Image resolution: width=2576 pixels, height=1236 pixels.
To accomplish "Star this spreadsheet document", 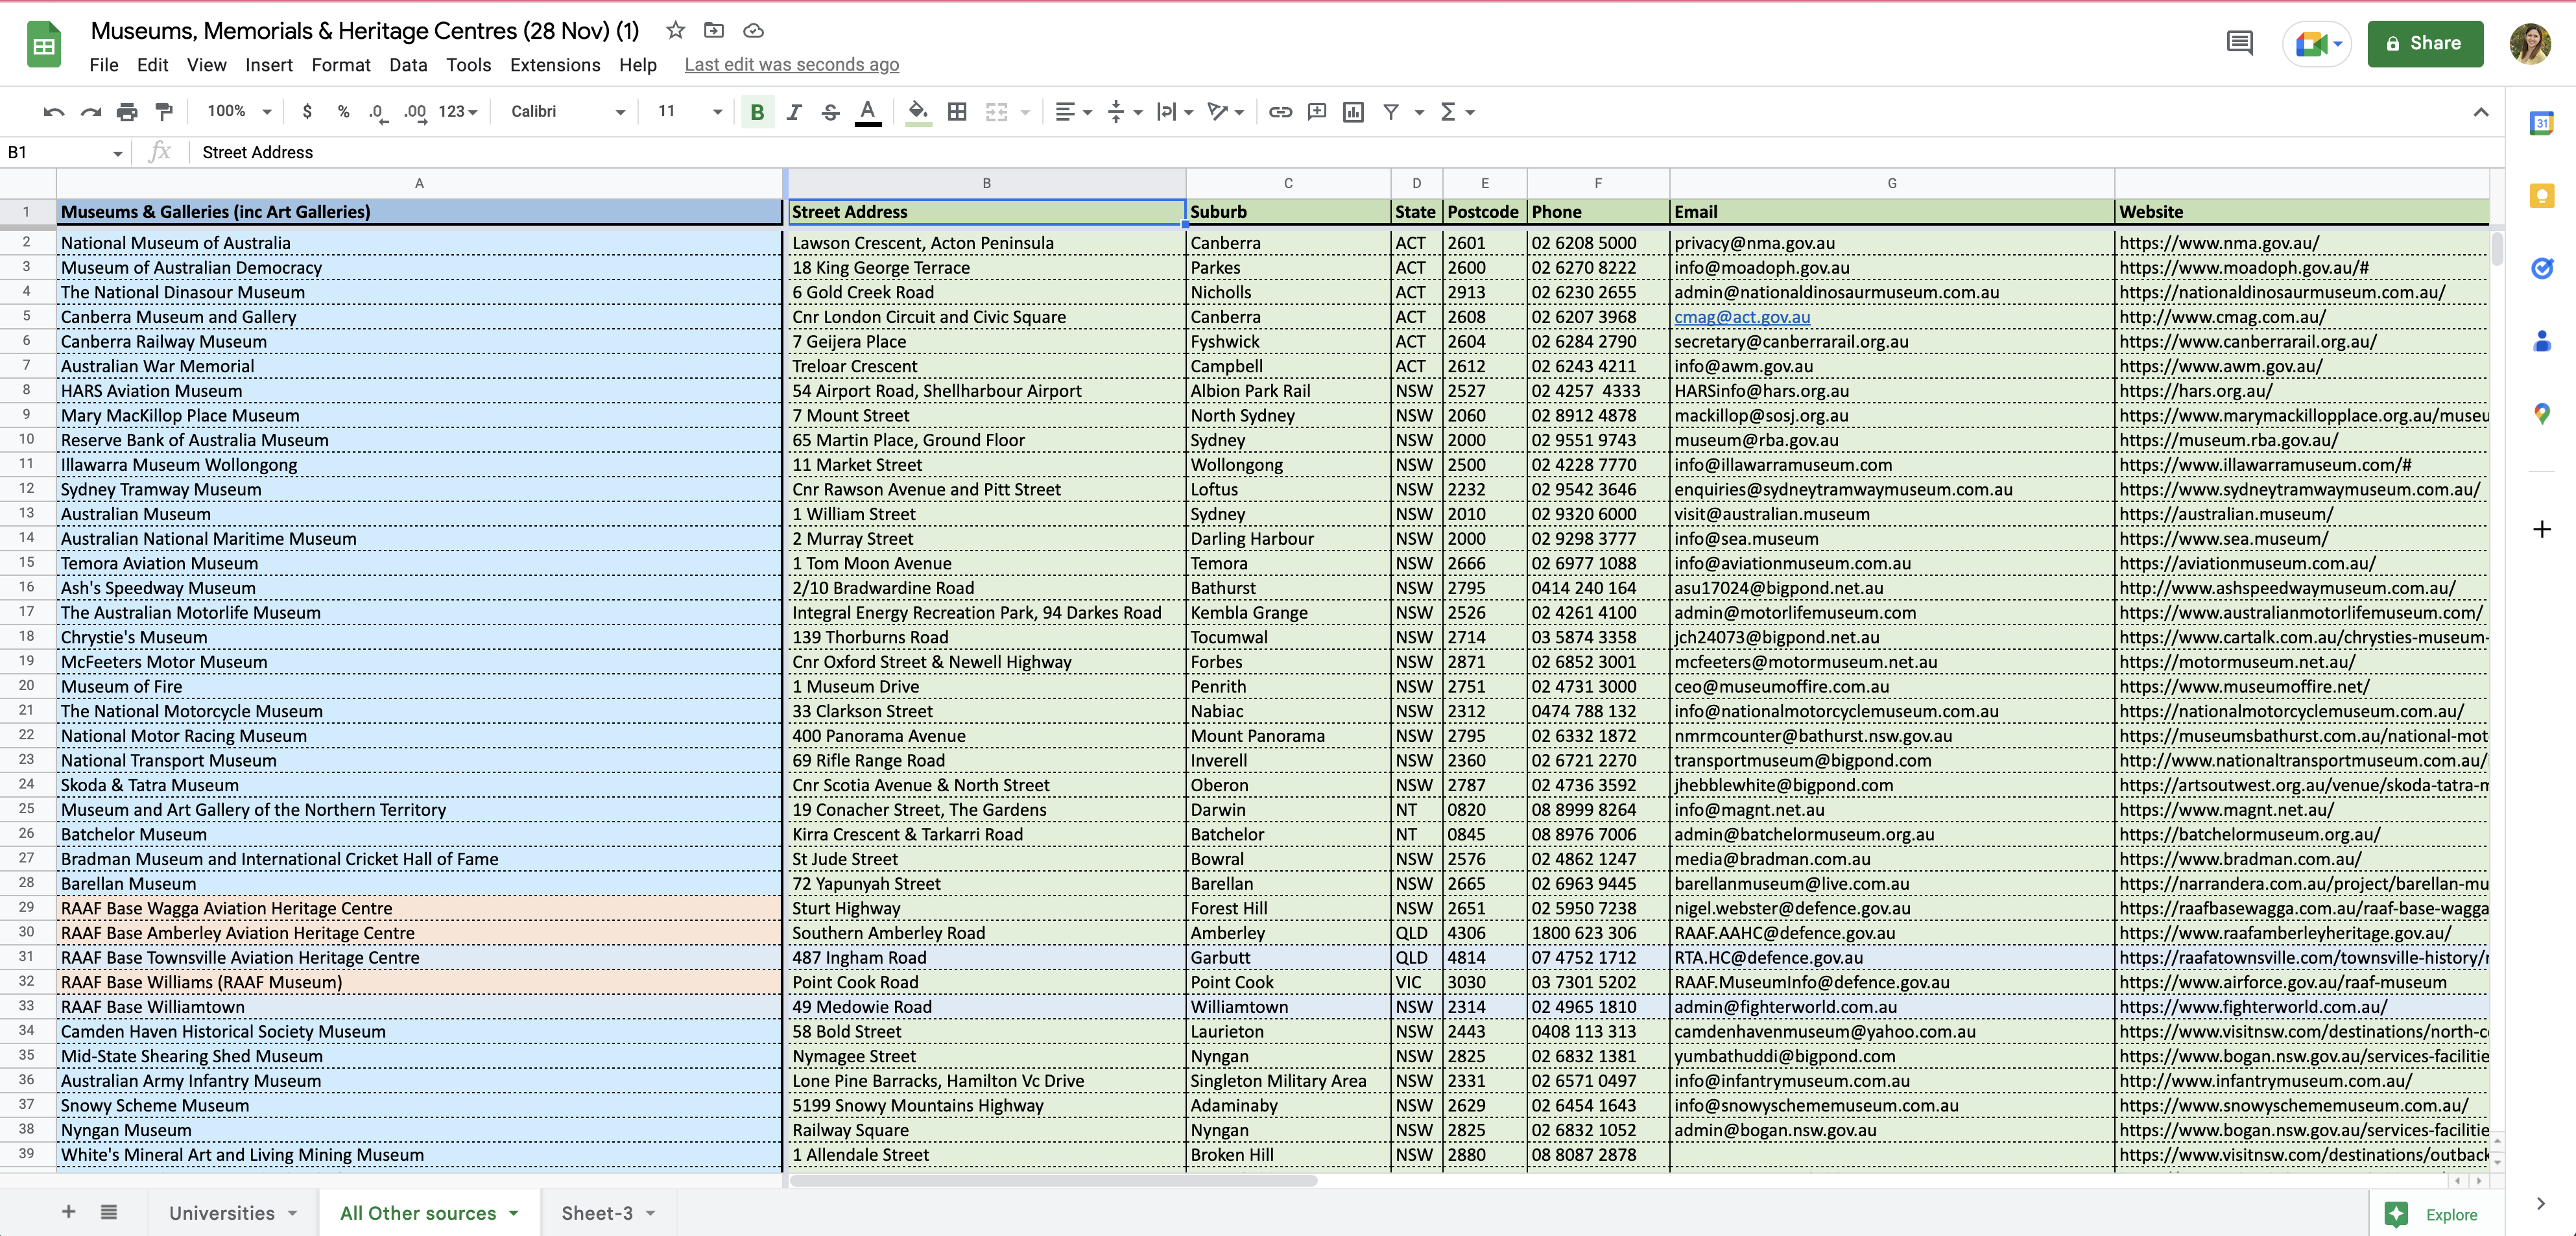I will click(676, 31).
